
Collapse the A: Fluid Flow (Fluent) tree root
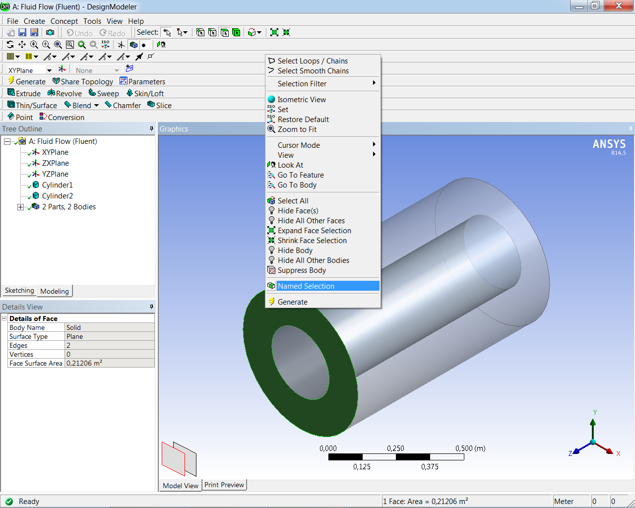[7, 141]
